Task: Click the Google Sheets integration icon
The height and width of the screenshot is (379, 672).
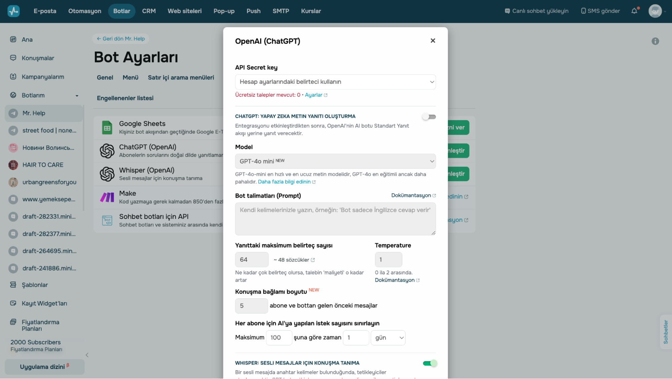Action: (x=107, y=128)
